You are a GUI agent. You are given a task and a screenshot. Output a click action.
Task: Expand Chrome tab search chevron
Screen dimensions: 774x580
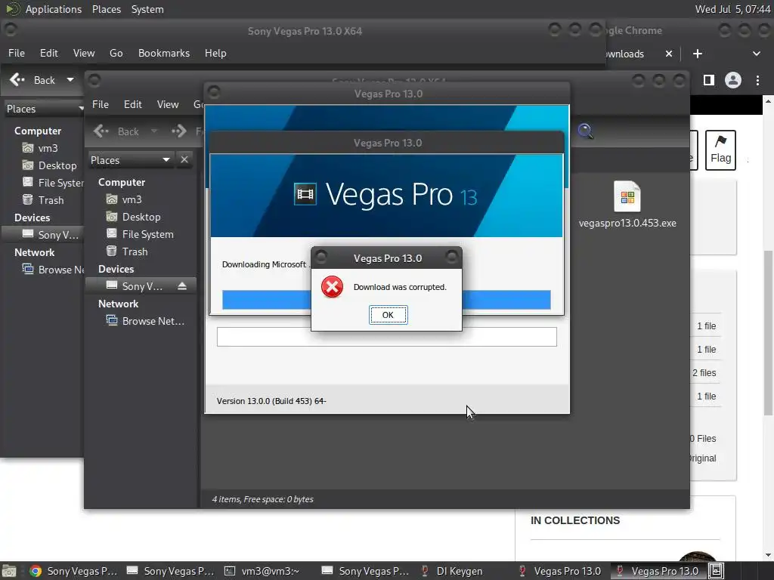(756, 54)
